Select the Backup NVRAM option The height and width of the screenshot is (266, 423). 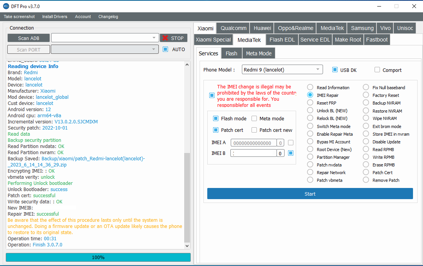[x=366, y=103]
